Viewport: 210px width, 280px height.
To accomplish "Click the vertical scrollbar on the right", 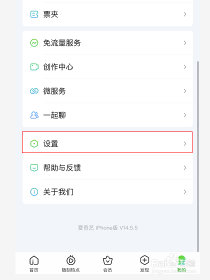I will point(198,156).
